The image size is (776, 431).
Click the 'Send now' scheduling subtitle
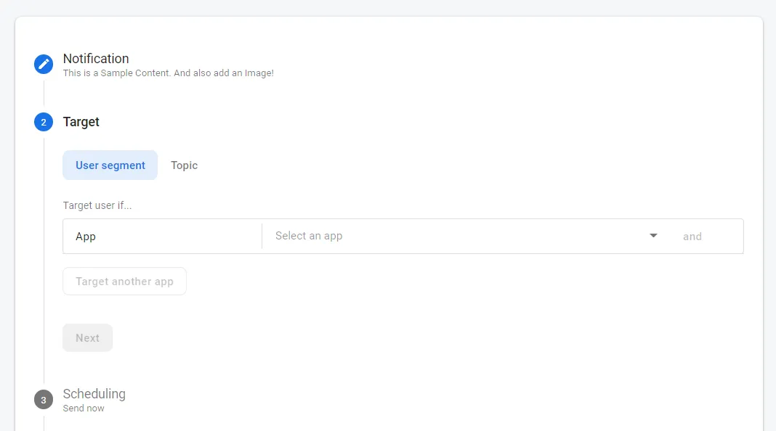click(x=84, y=409)
